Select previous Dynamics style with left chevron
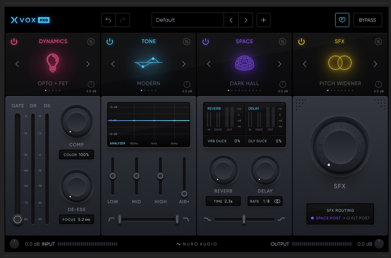 (x=17, y=64)
